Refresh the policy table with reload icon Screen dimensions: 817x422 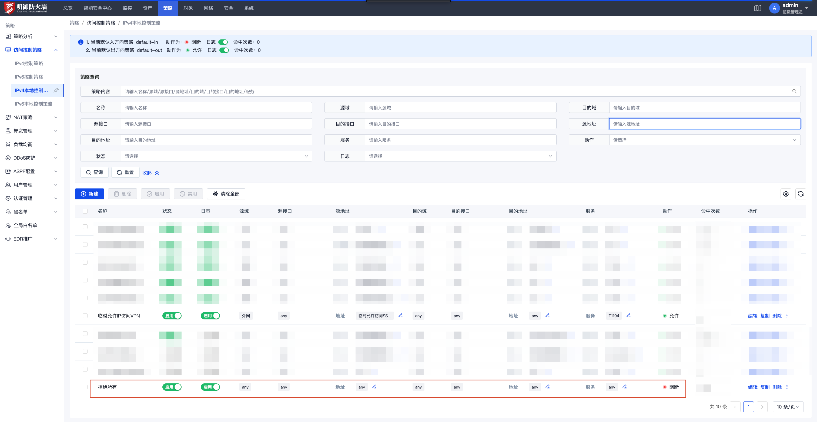[x=801, y=194]
